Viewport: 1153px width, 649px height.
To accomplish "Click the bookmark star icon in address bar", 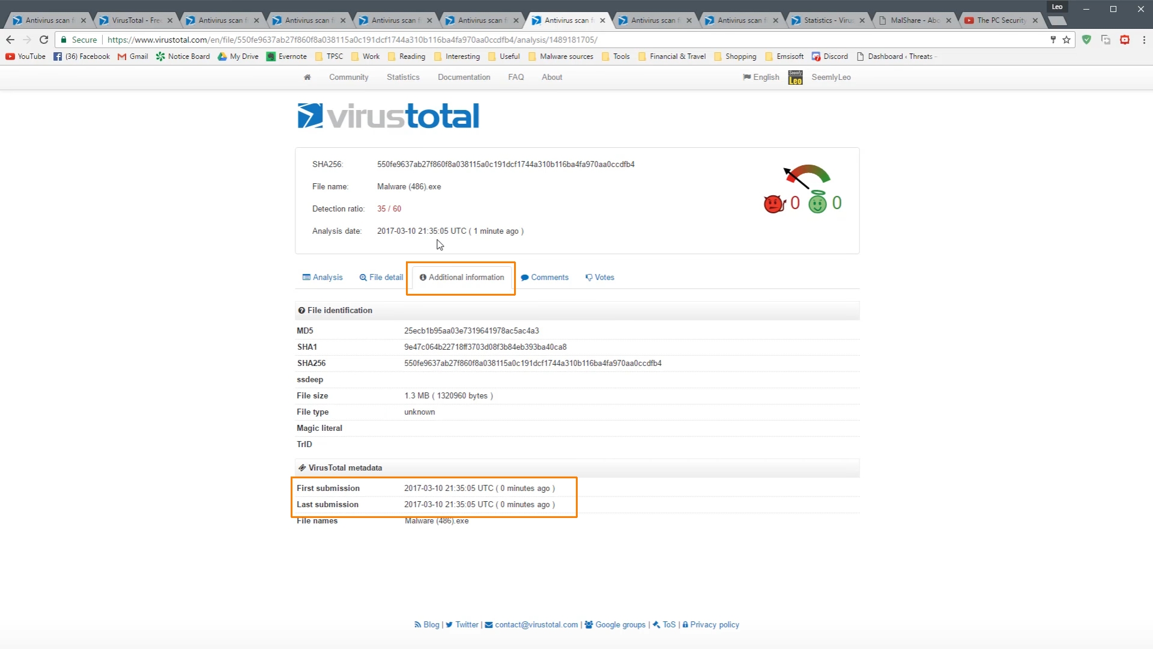I will click(x=1067, y=40).
